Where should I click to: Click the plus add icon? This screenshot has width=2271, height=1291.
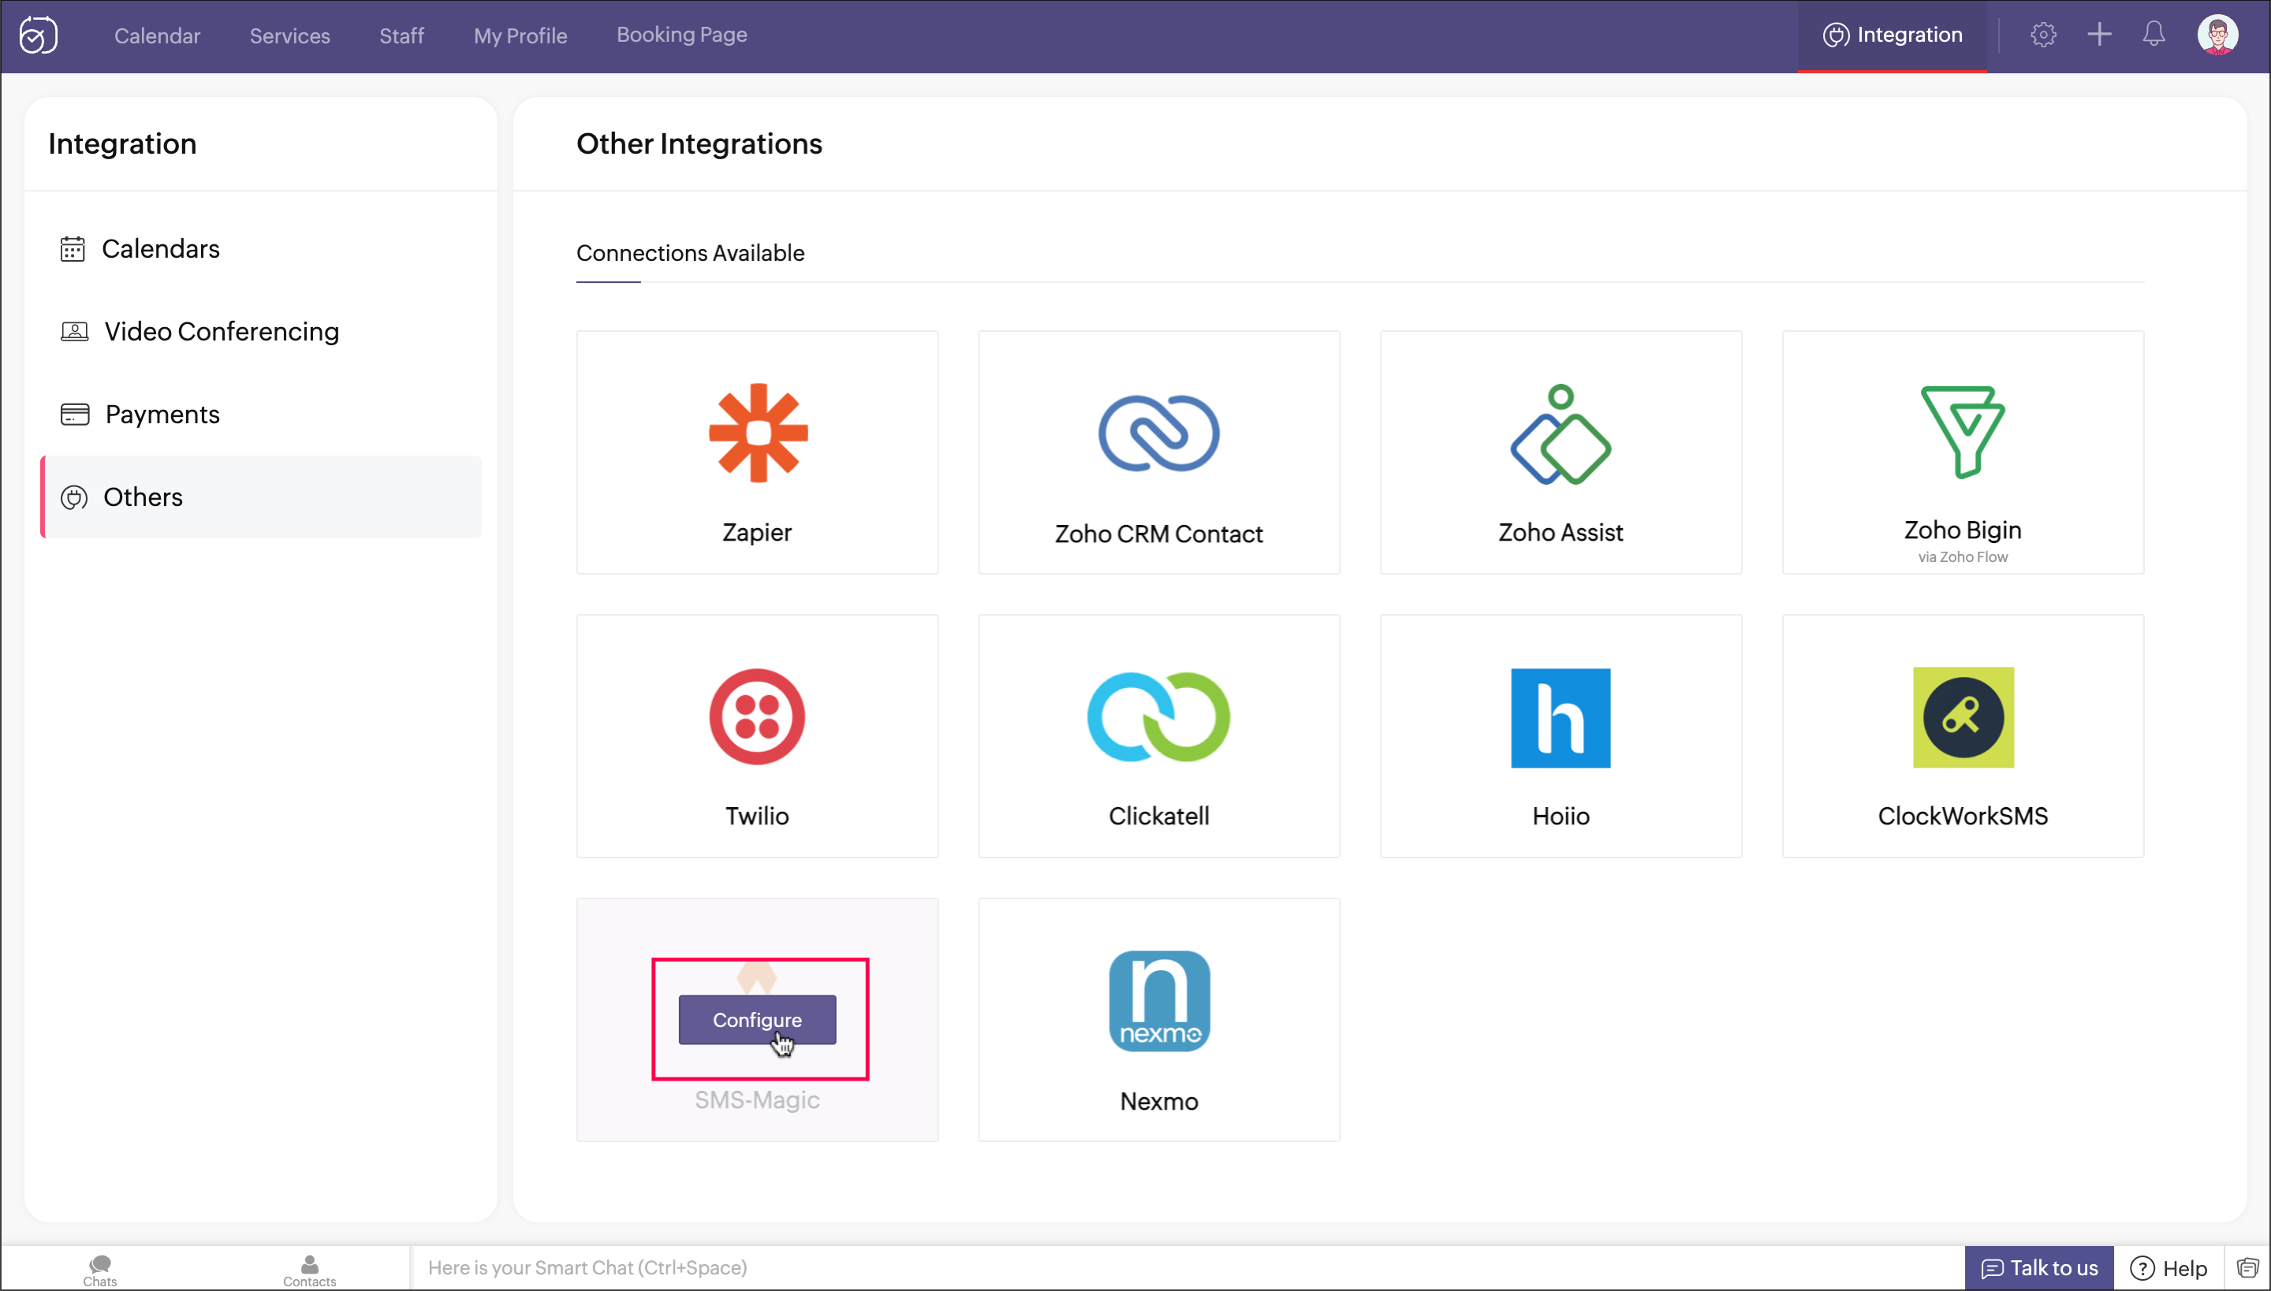(x=2099, y=35)
